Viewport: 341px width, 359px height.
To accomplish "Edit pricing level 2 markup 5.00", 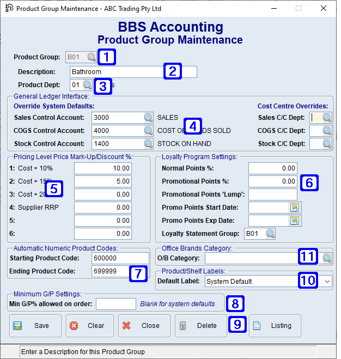I will [x=103, y=181].
